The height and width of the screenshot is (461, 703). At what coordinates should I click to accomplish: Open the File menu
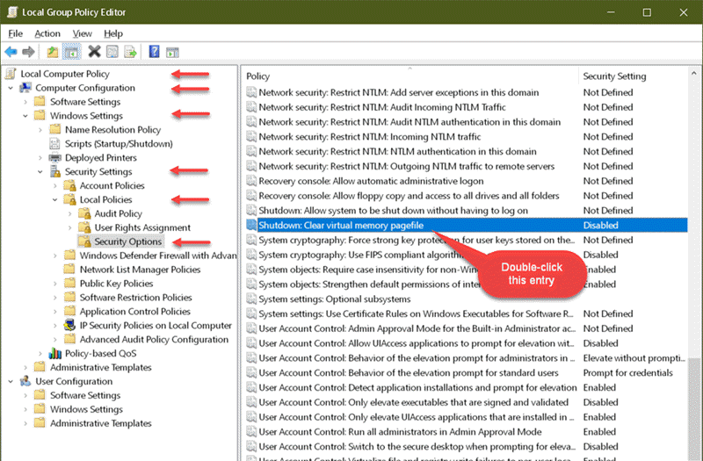click(x=15, y=33)
